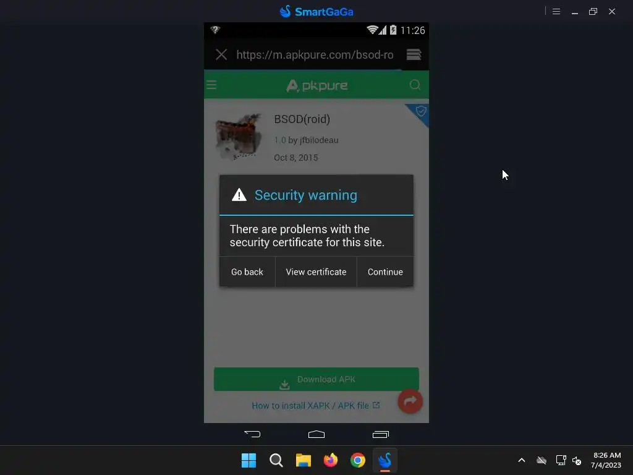Viewport: 633px width, 475px height.
Task: Click the Android Wi-Fi status icon
Action: point(372,30)
